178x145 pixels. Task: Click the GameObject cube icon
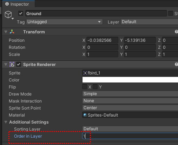tap(8, 14)
